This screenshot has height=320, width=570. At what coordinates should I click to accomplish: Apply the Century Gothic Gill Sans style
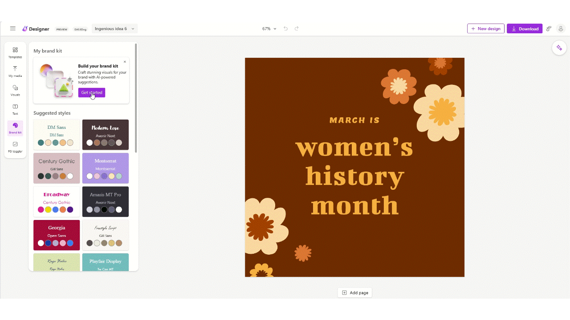57,168
